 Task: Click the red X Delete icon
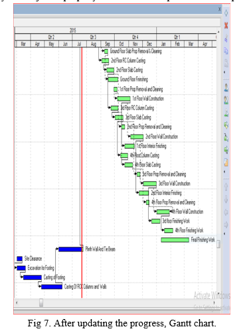pos(226,25)
